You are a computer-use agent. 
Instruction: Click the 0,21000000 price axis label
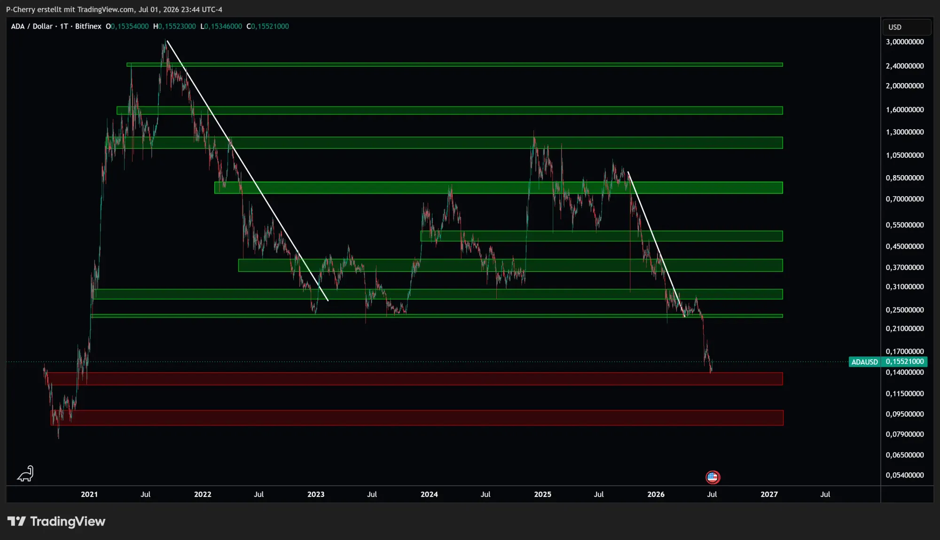[x=905, y=329]
